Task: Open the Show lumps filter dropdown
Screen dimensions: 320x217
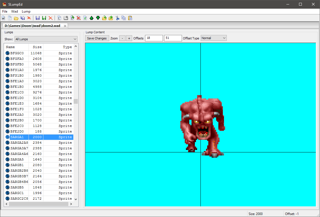Action: coord(46,39)
